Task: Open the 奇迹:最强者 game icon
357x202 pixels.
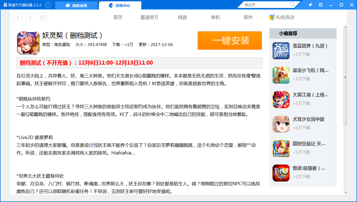Action: click(x=281, y=173)
